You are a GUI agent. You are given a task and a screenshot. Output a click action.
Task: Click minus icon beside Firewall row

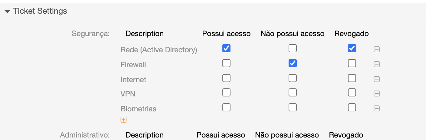click(x=377, y=64)
